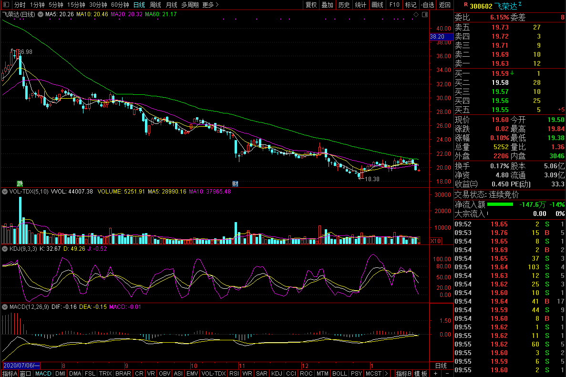
Task: Expand the 更多 periods menu
Action: click(210, 5)
